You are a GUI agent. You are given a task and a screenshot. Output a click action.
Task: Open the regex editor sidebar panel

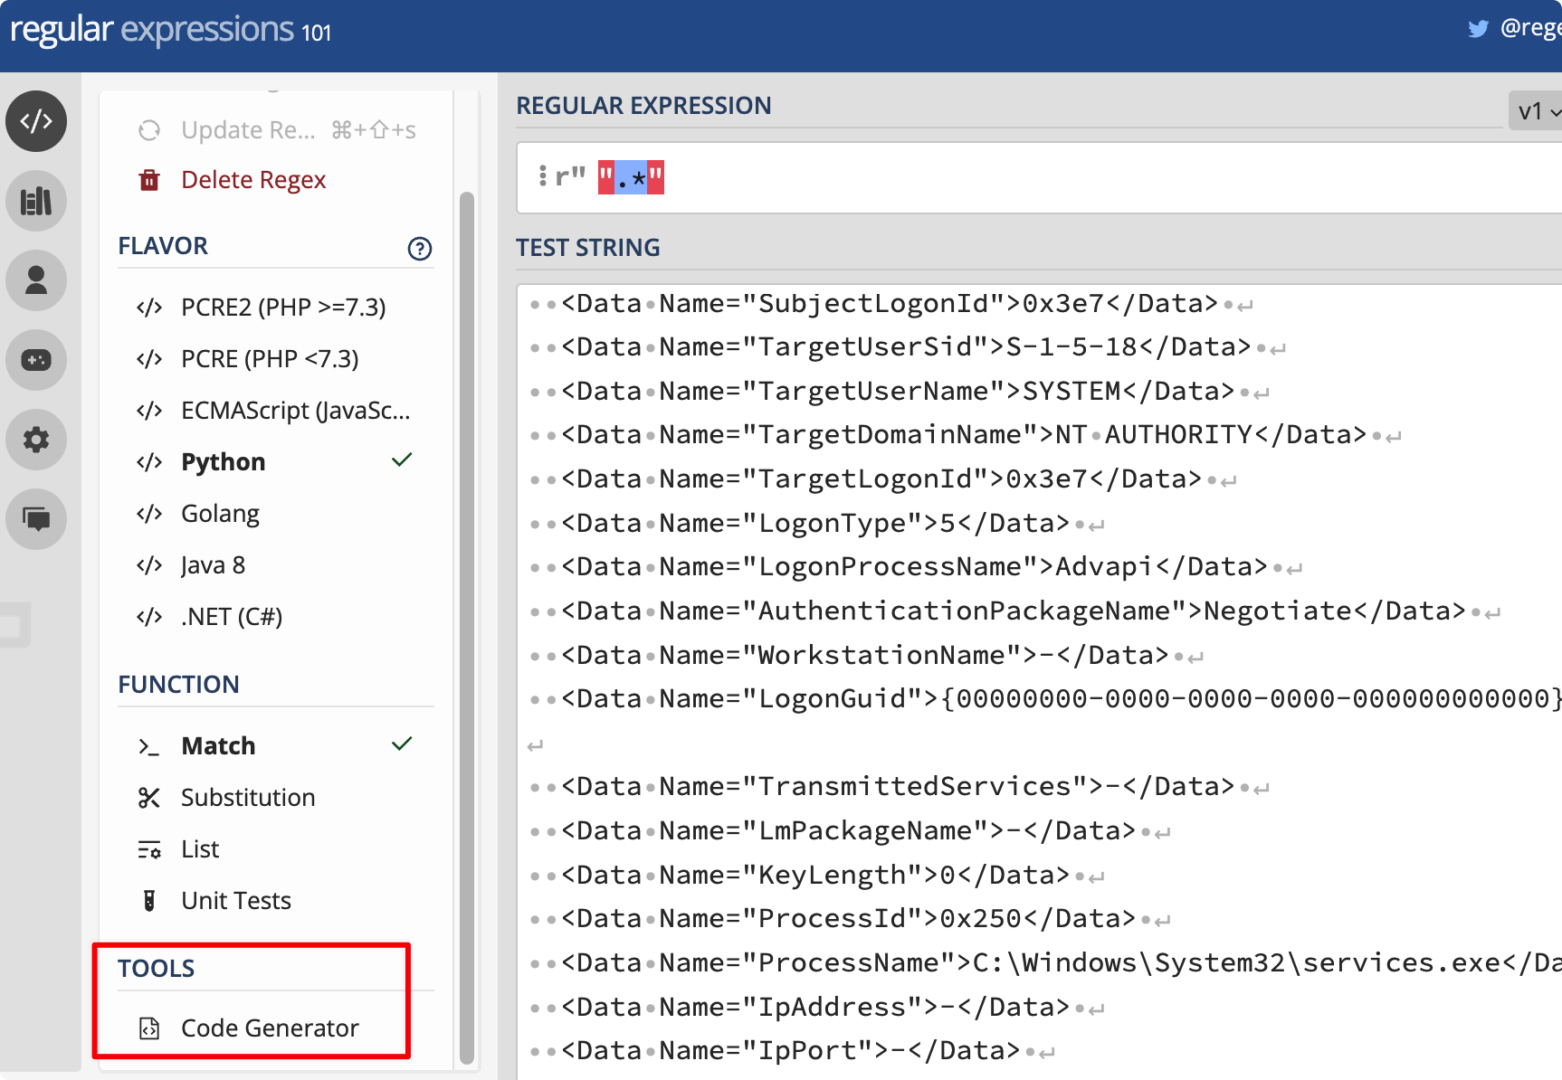(36, 120)
